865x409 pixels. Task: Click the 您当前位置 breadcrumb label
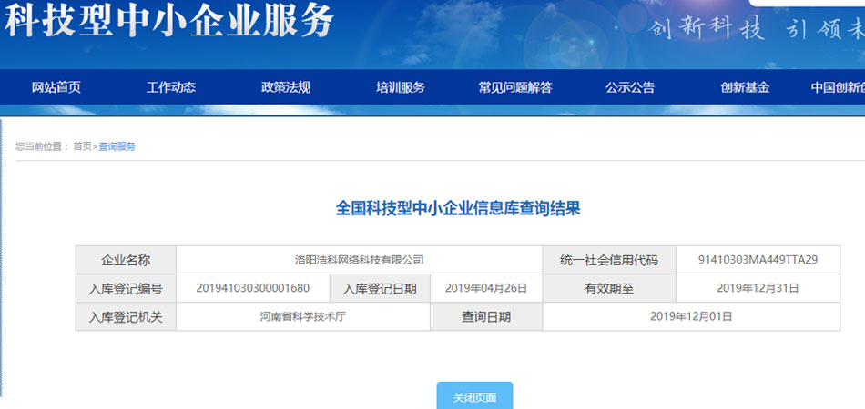(42, 146)
